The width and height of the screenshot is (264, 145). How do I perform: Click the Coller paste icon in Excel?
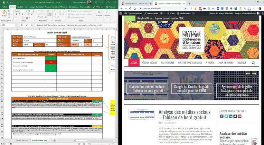(x=4, y=13)
